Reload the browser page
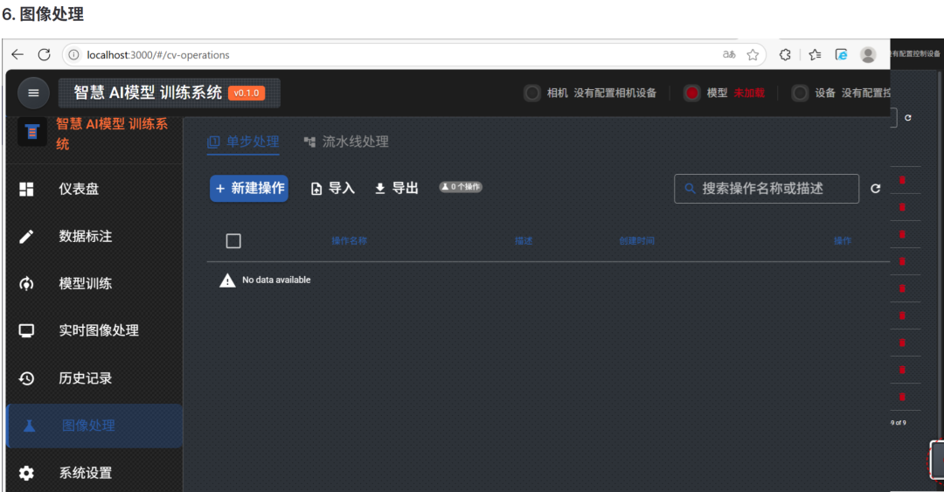The height and width of the screenshot is (492, 944). click(44, 55)
